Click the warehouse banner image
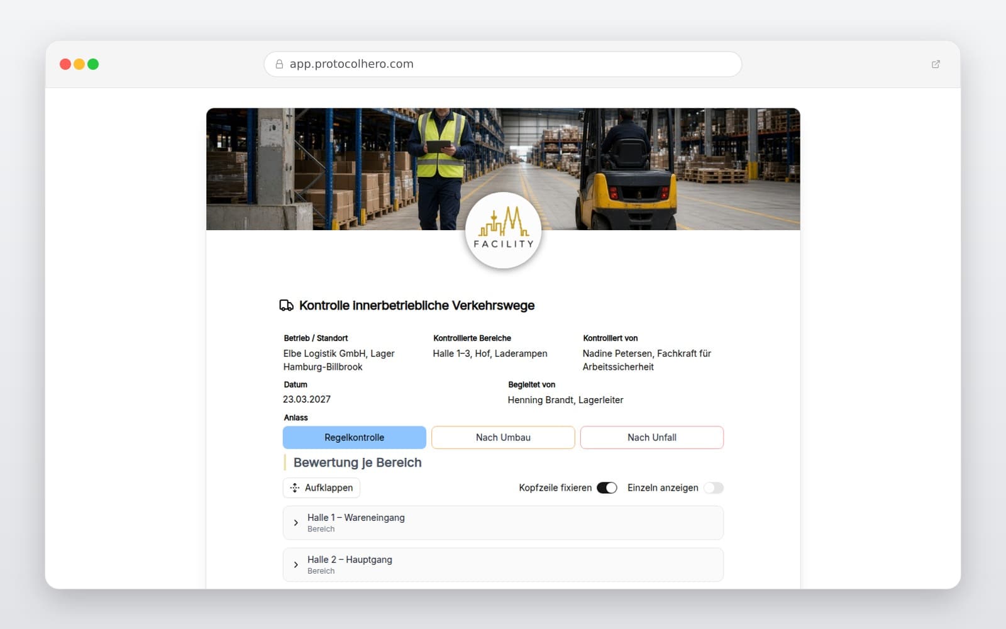 [503, 169]
